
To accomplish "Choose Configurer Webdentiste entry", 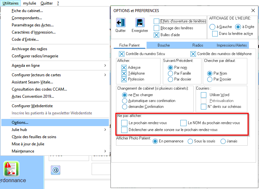I will (x=55, y=106).
